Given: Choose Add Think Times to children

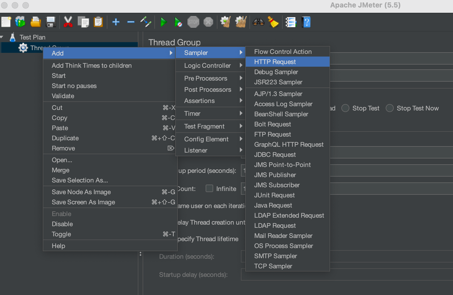Looking at the screenshot, I should [x=109, y=66].
